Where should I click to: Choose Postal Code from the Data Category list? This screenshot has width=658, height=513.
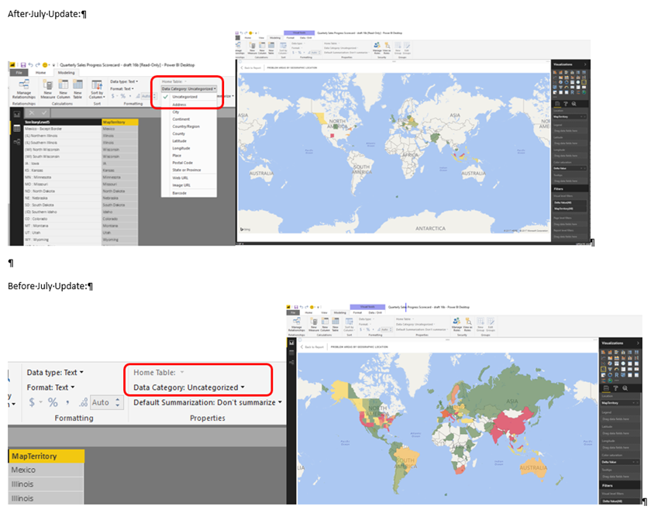pyautogui.click(x=189, y=163)
